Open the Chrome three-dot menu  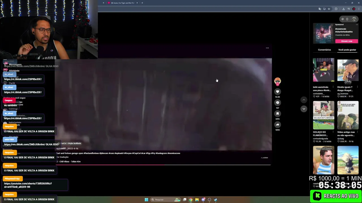(359, 9)
